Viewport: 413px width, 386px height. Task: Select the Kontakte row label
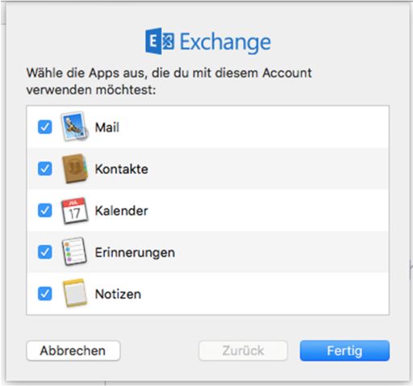(x=121, y=169)
